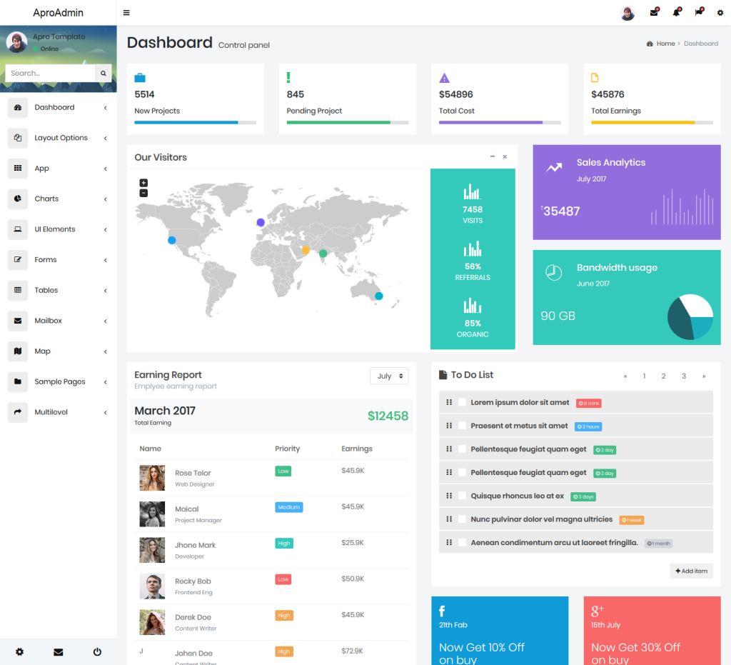Image resolution: width=731 pixels, height=665 pixels.
Task: Click the flag alerts icon in top navbar
Action: click(698, 13)
